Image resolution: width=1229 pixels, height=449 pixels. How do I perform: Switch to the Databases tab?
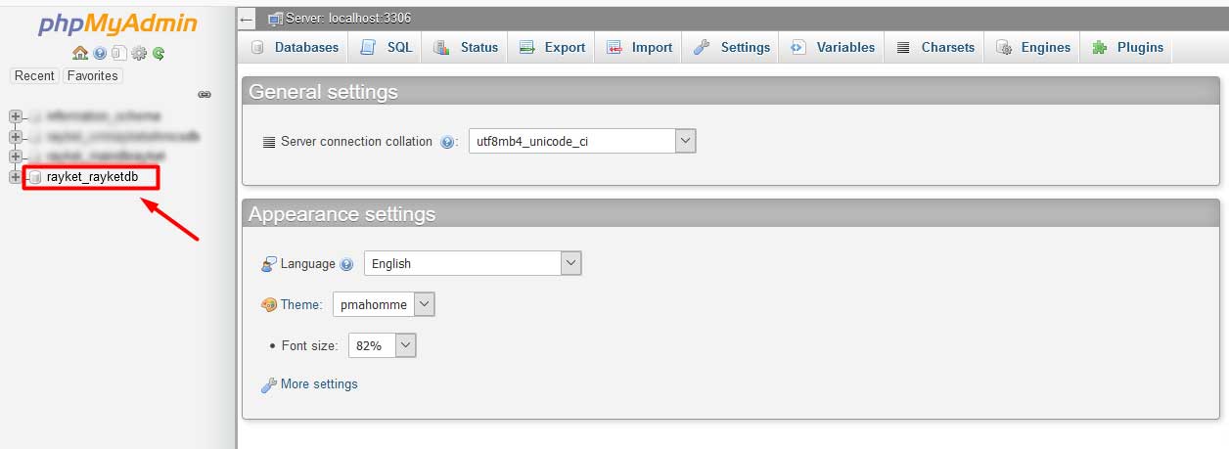point(295,47)
